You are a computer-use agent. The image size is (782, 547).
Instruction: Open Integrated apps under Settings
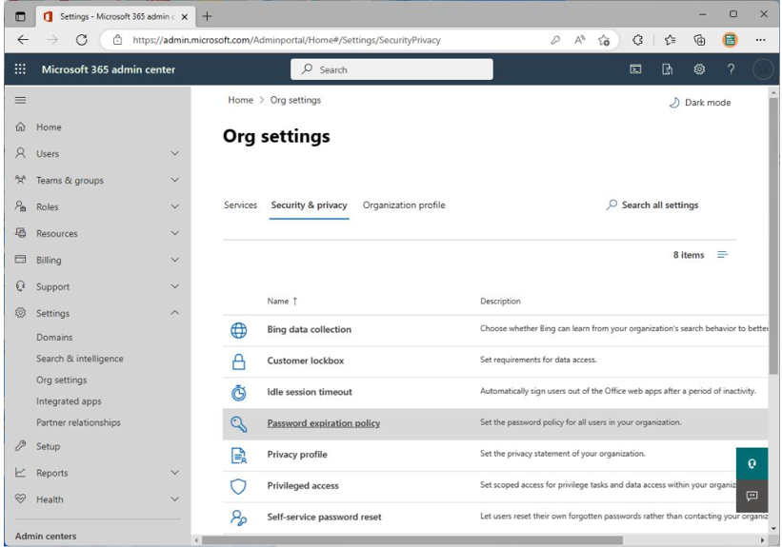tap(69, 401)
